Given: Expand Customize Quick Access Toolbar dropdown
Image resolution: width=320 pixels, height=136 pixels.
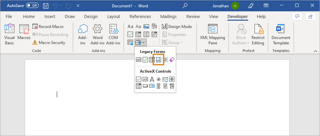Looking at the screenshot, I should tap(78, 6).
